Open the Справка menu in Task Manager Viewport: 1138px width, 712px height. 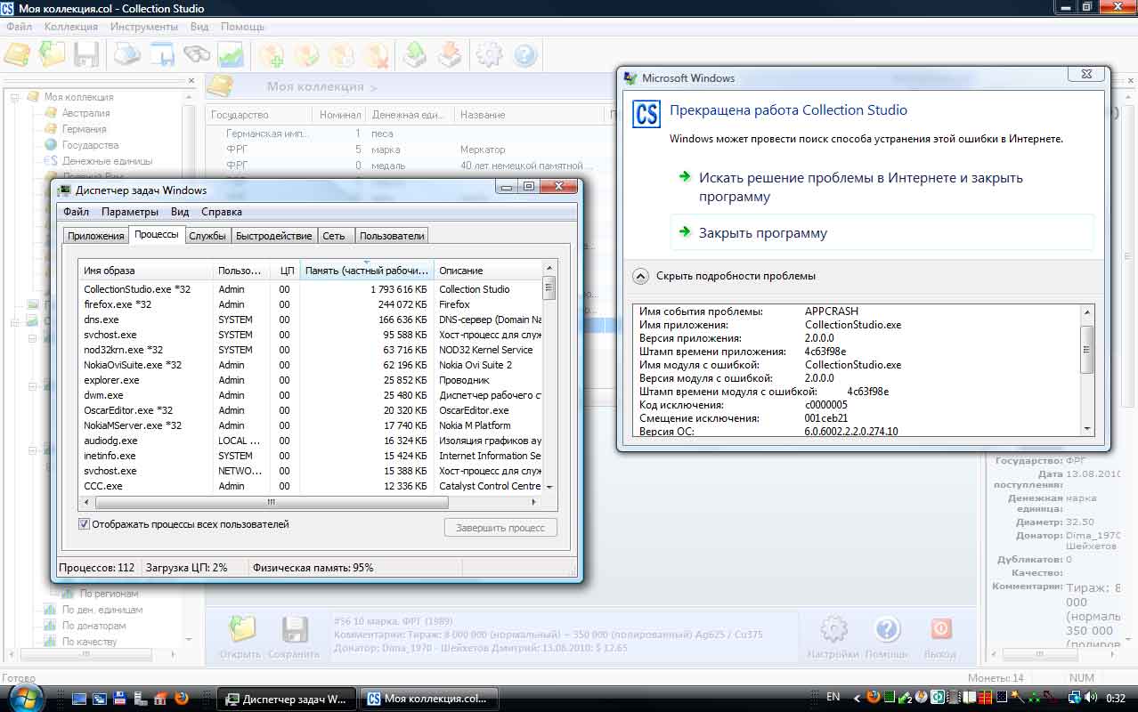tap(222, 212)
